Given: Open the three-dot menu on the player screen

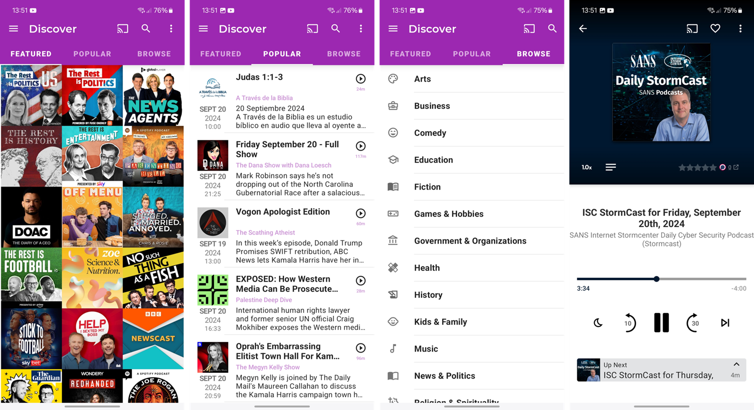Looking at the screenshot, I should click(x=740, y=29).
